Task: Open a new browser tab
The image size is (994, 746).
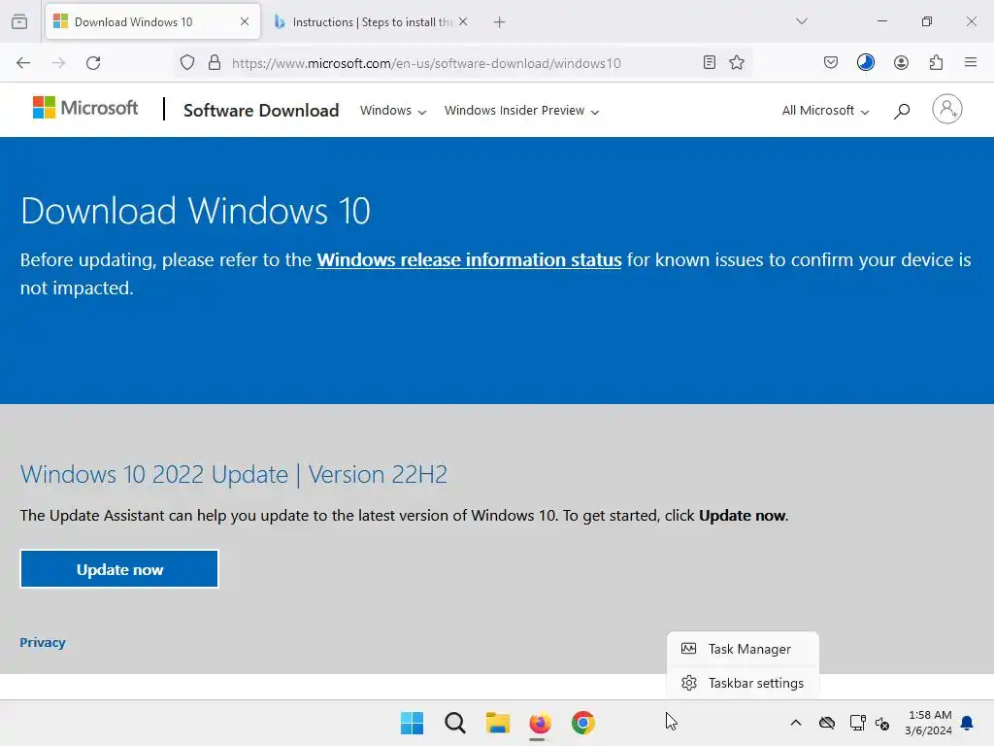Action: pos(500,22)
